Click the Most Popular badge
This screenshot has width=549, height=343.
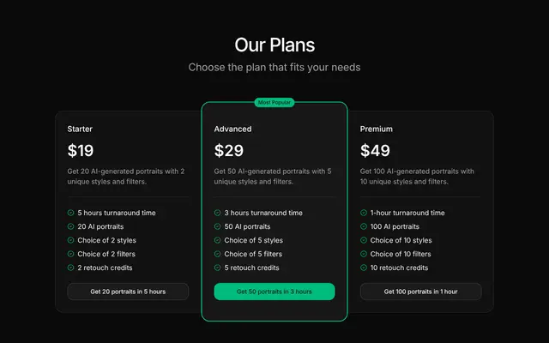[274, 103]
